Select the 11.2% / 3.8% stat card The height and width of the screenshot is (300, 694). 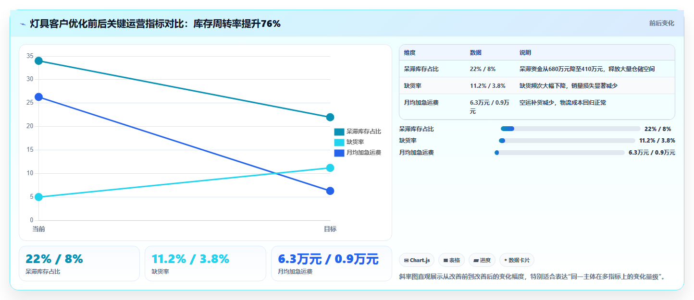(x=205, y=264)
